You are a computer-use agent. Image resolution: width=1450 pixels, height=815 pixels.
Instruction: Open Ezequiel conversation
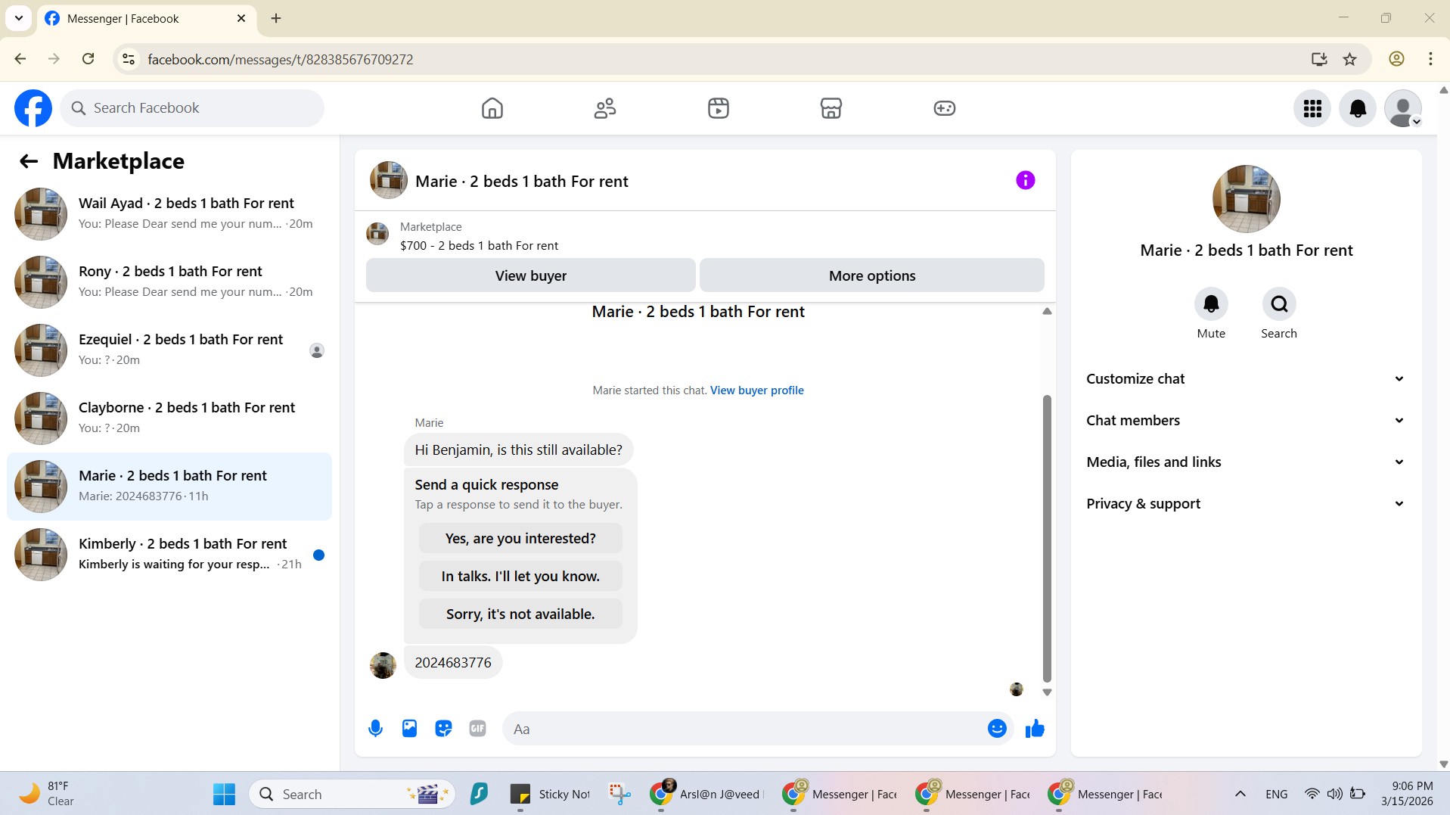click(169, 350)
